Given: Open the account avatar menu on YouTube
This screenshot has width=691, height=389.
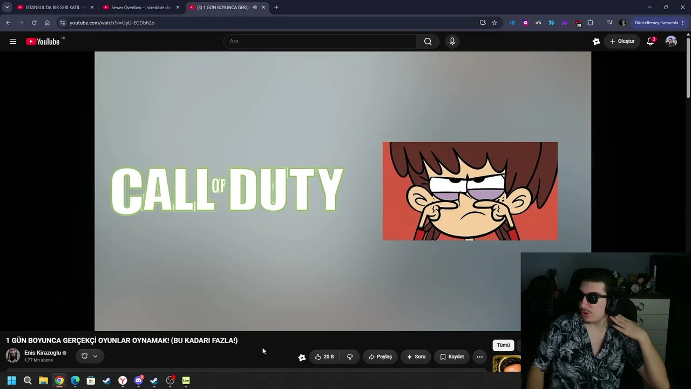Looking at the screenshot, I should coord(671,42).
